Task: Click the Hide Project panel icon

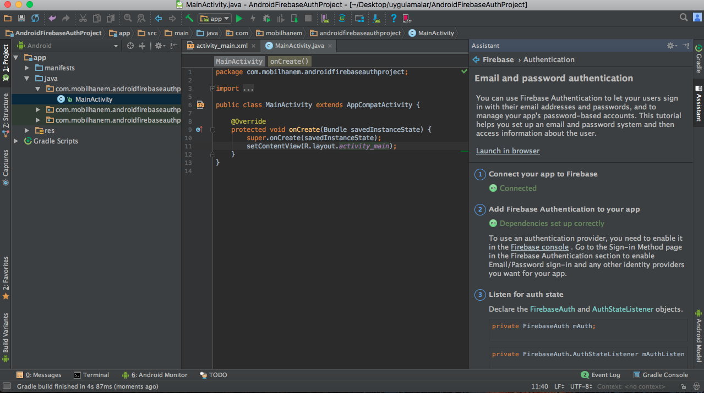Action: [174, 46]
